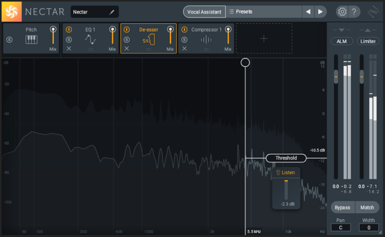Click the Bypass button
Screen dimensions: 385x237
(343, 208)
